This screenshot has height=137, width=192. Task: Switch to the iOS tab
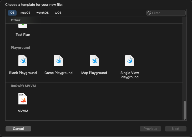(x=12, y=13)
